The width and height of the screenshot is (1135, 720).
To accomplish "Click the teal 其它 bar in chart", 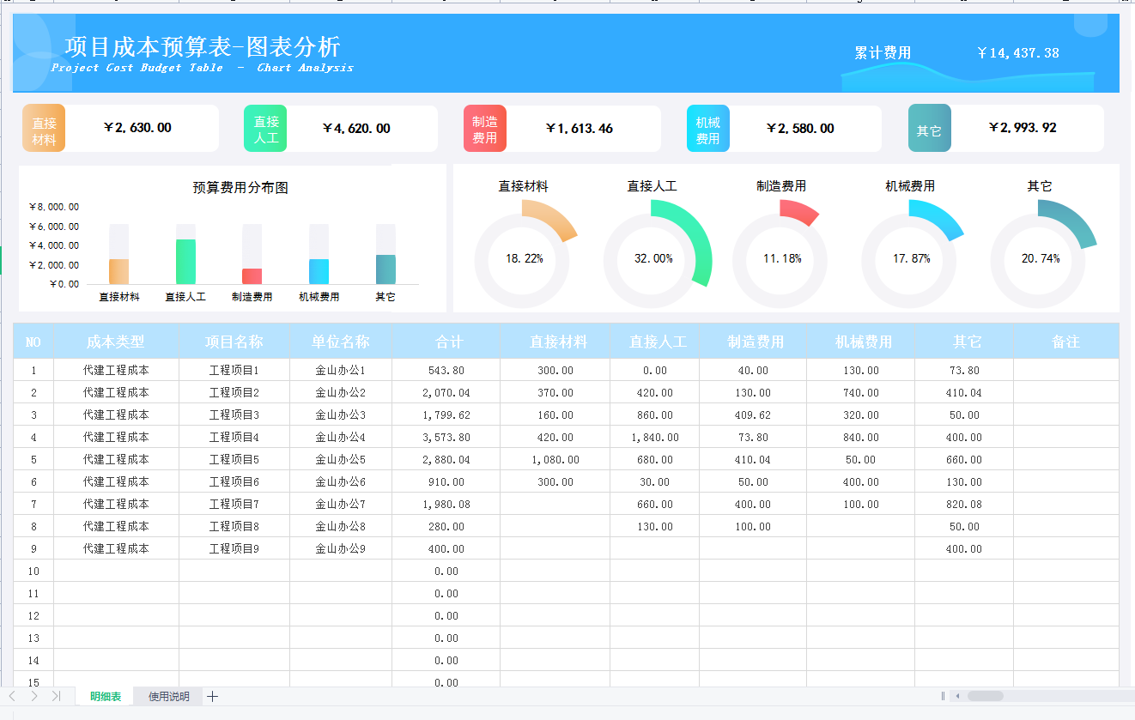I will click(x=385, y=269).
